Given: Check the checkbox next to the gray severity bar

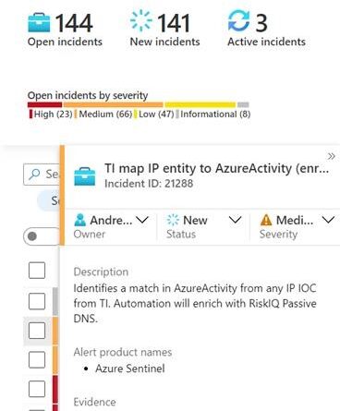Looking at the screenshot, I should [37, 301].
